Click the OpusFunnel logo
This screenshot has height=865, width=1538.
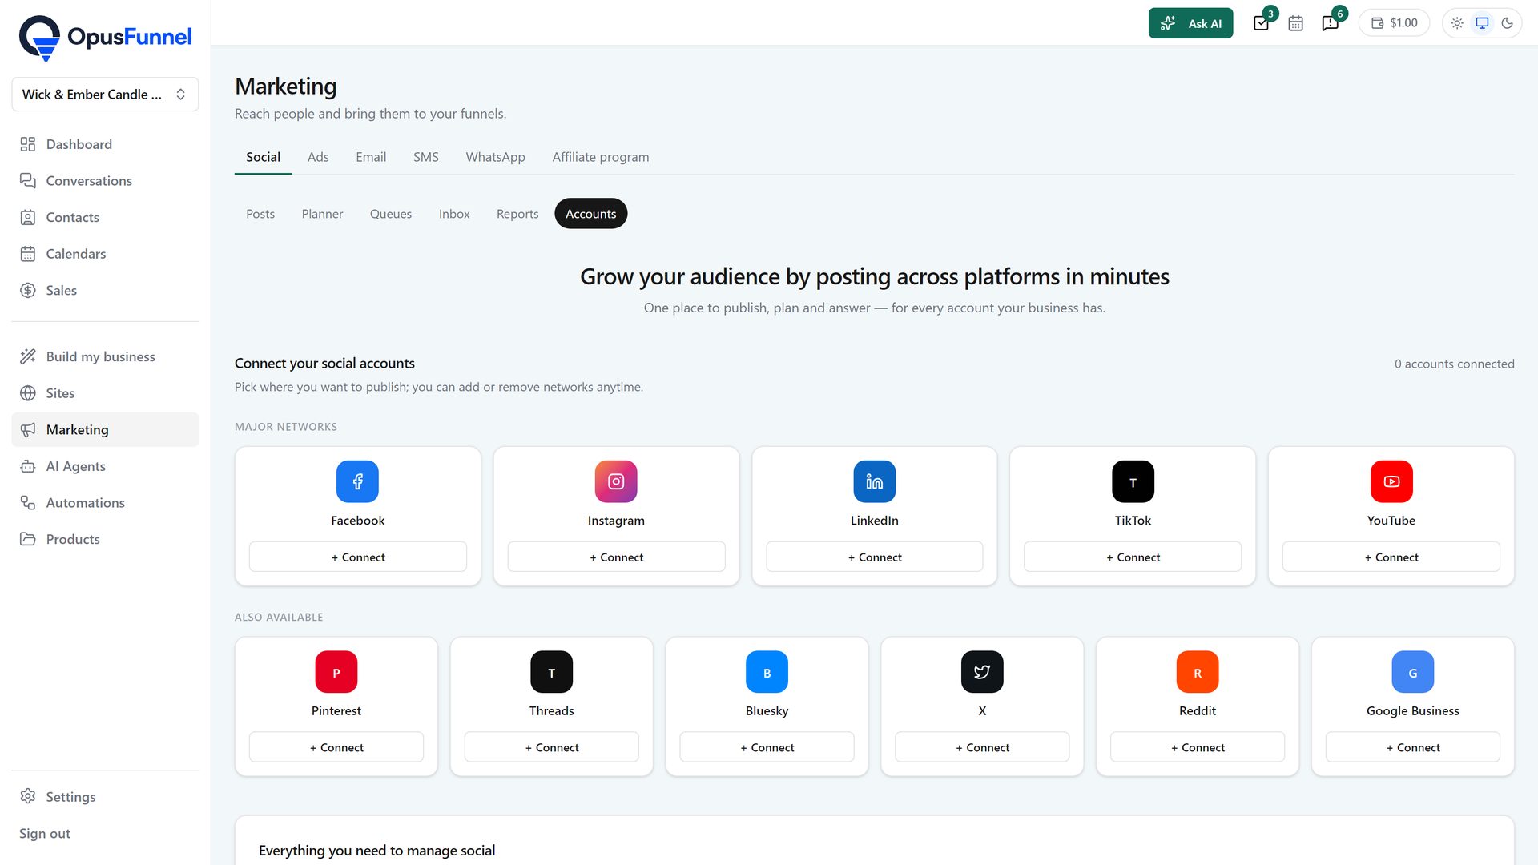(105, 38)
